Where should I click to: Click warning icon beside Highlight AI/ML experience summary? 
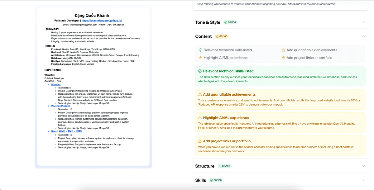click(200, 58)
